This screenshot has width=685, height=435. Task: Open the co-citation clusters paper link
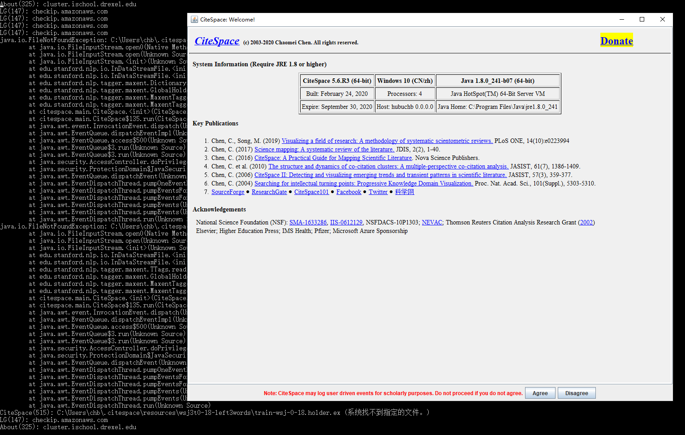pyautogui.click(x=388, y=166)
